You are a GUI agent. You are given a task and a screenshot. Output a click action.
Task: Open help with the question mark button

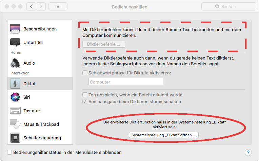coord(248,153)
